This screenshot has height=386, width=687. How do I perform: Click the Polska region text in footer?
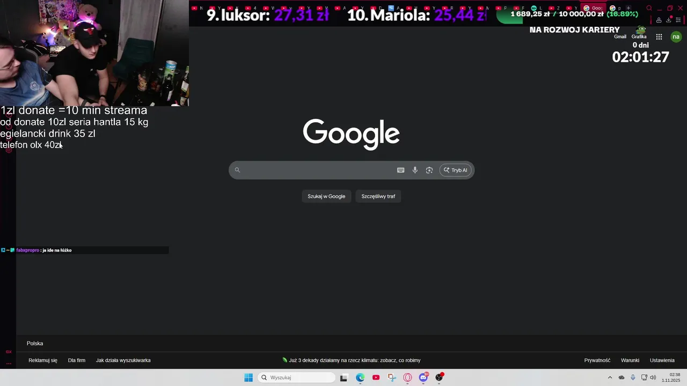pyautogui.click(x=35, y=343)
